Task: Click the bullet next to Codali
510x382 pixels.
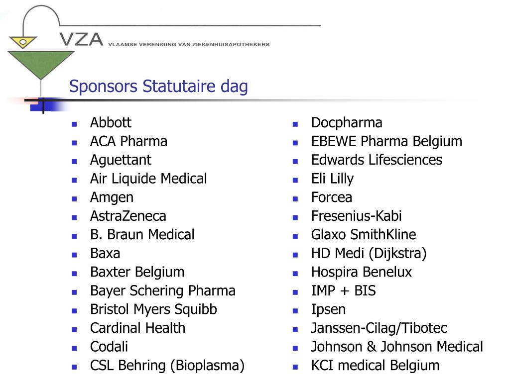Action: [x=74, y=348]
